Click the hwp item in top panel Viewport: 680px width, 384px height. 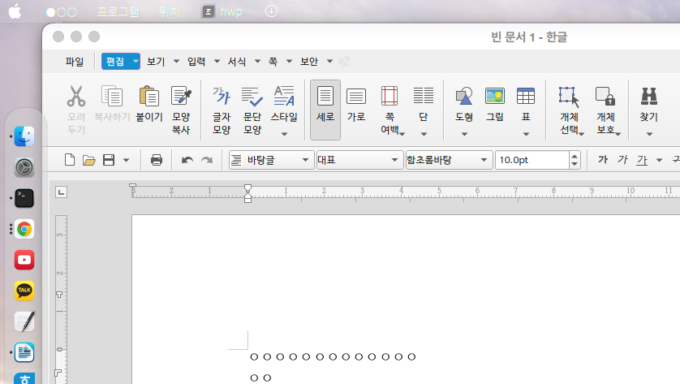[x=222, y=11]
